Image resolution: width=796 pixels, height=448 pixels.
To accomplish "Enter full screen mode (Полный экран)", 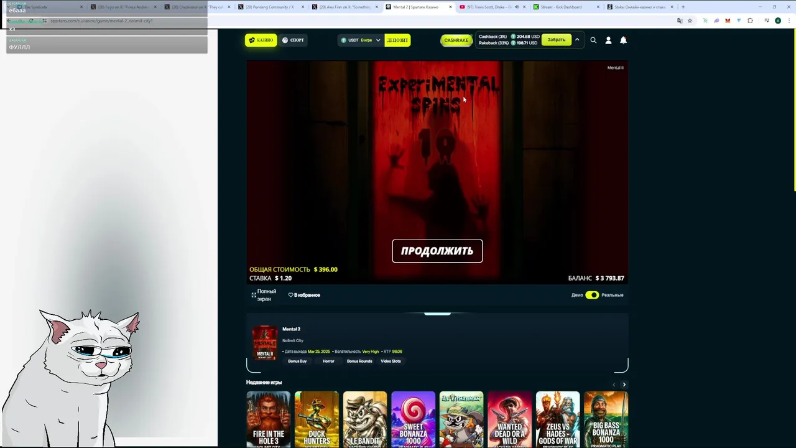I will [264, 295].
